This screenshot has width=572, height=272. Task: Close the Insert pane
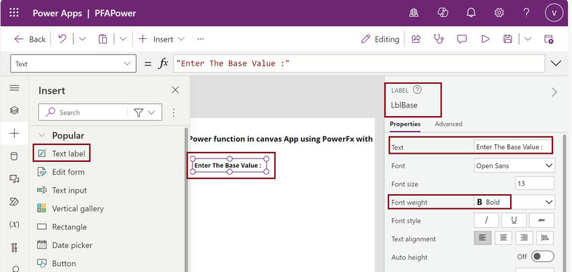pos(176,90)
